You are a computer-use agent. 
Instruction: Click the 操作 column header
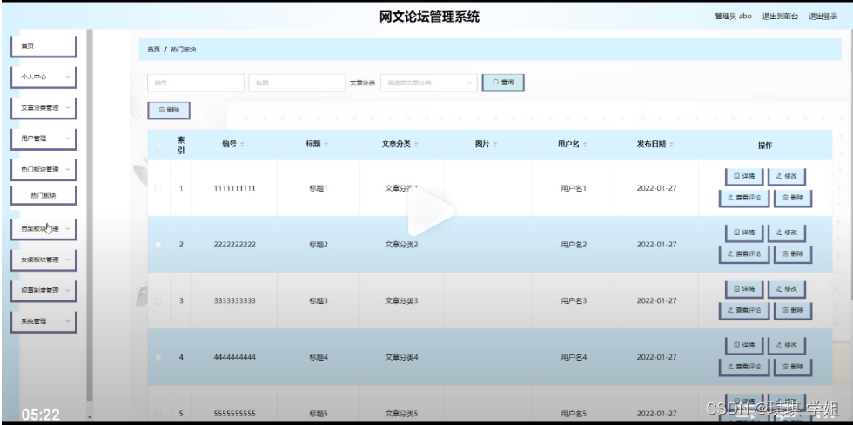765,145
